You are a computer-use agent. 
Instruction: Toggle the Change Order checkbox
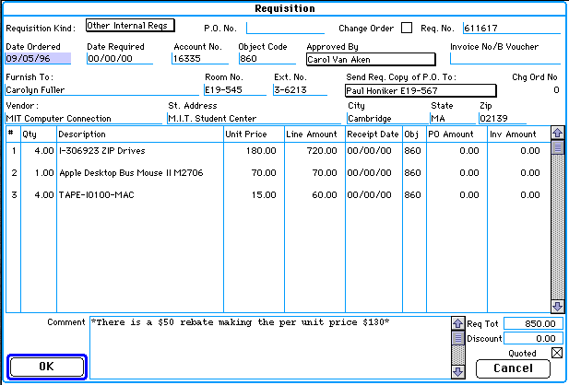pos(407,28)
